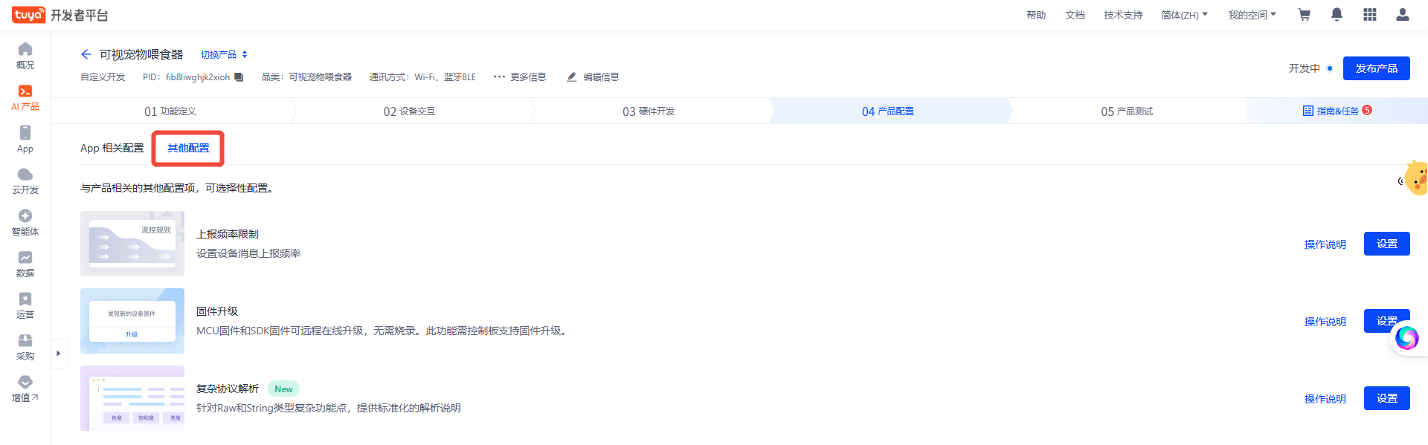Open the 切换产品 product switcher
Viewport: 1428px width, 445px height.
click(x=224, y=55)
